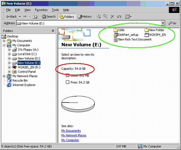The height and width of the screenshot is (150, 181).
Task: Open the Views dropdown button
Action: 128,17
